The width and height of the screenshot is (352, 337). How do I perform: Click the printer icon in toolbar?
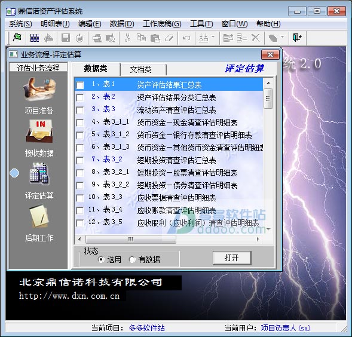click(97, 38)
